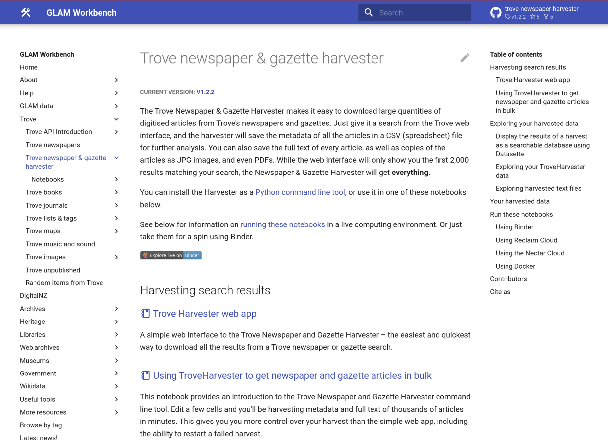
Task: Expand the Trove lists & tags chevron
Action: [116, 218]
